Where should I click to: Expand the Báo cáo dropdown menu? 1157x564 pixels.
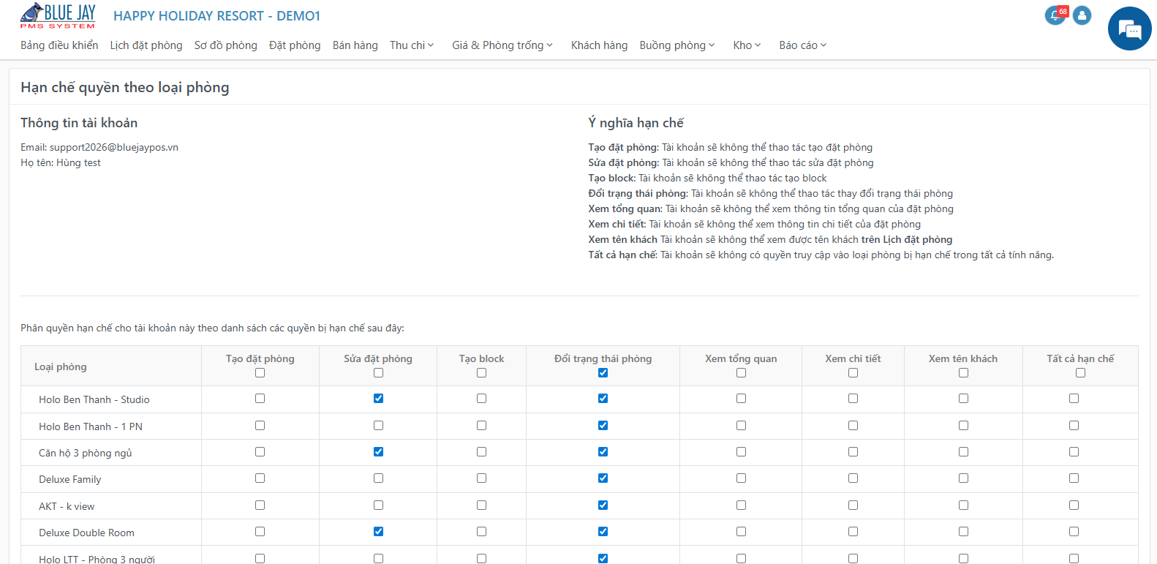click(x=802, y=45)
